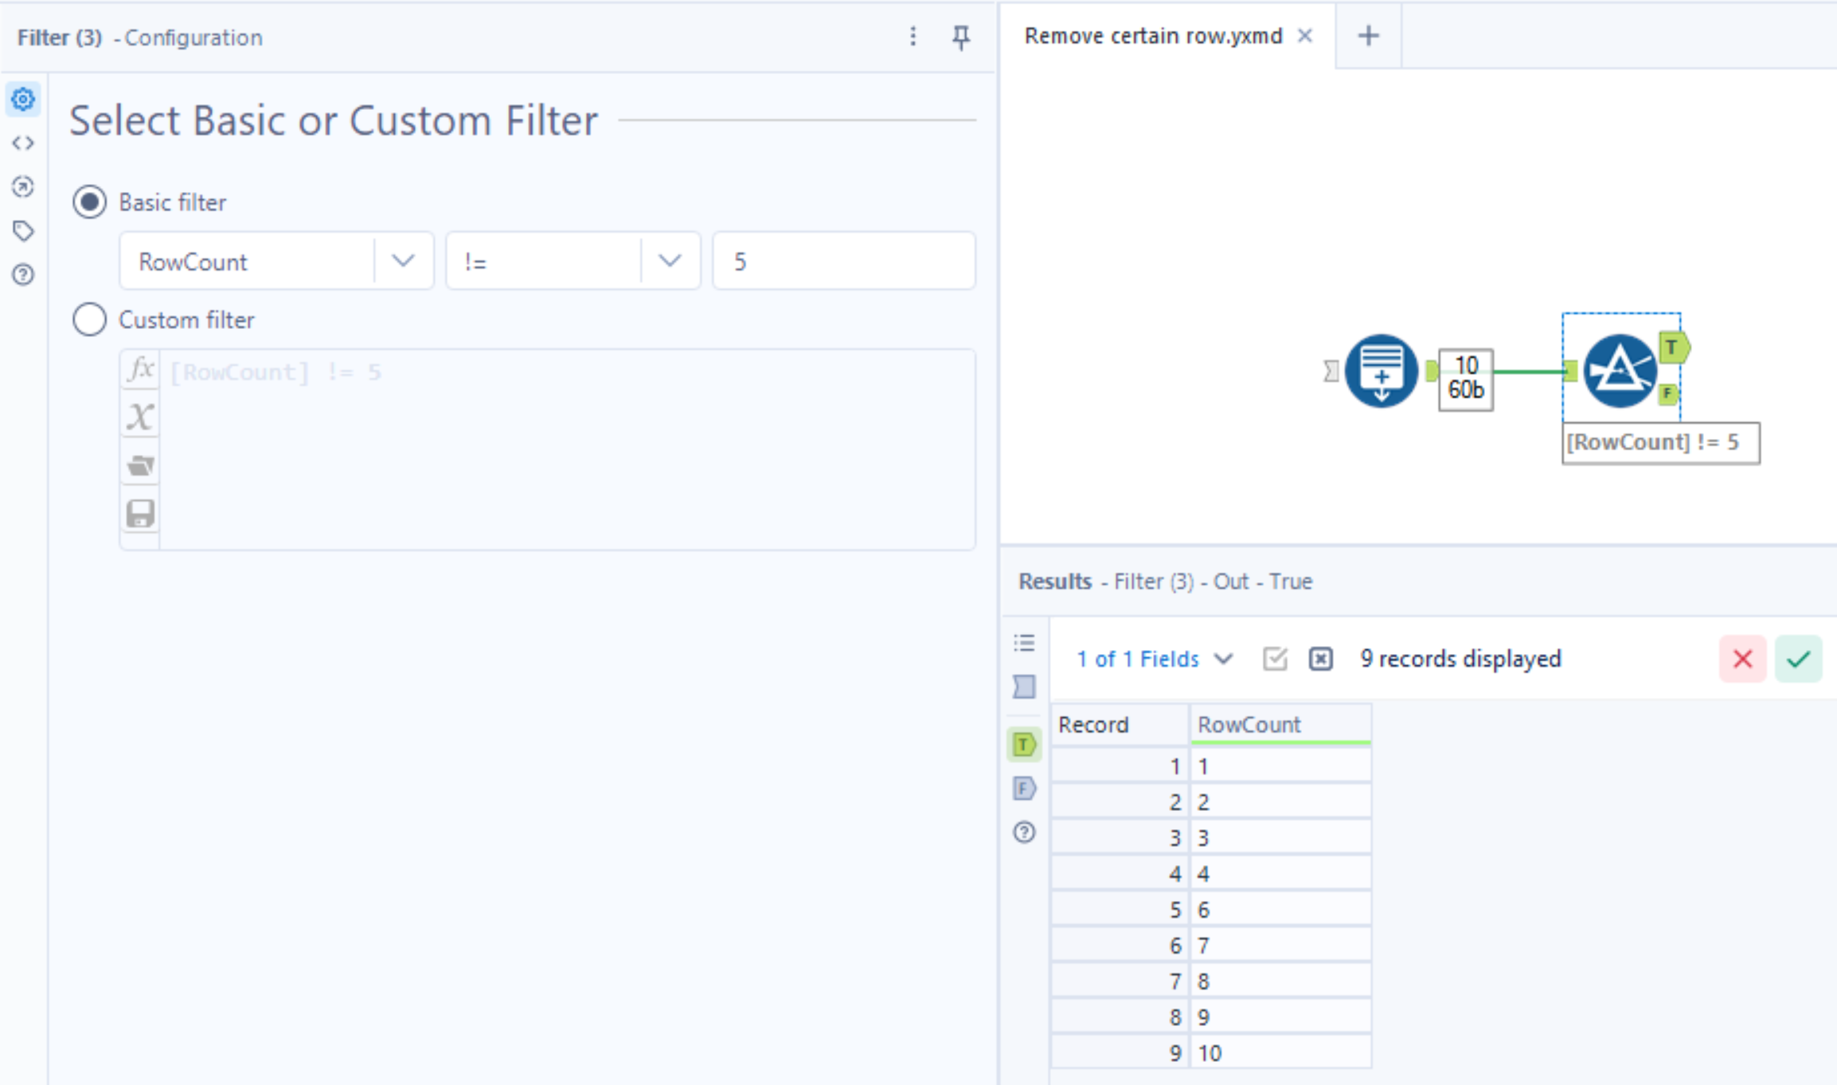The image size is (1837, 1085).
Task: Select the Basic filter option
Action: point(89,202)
